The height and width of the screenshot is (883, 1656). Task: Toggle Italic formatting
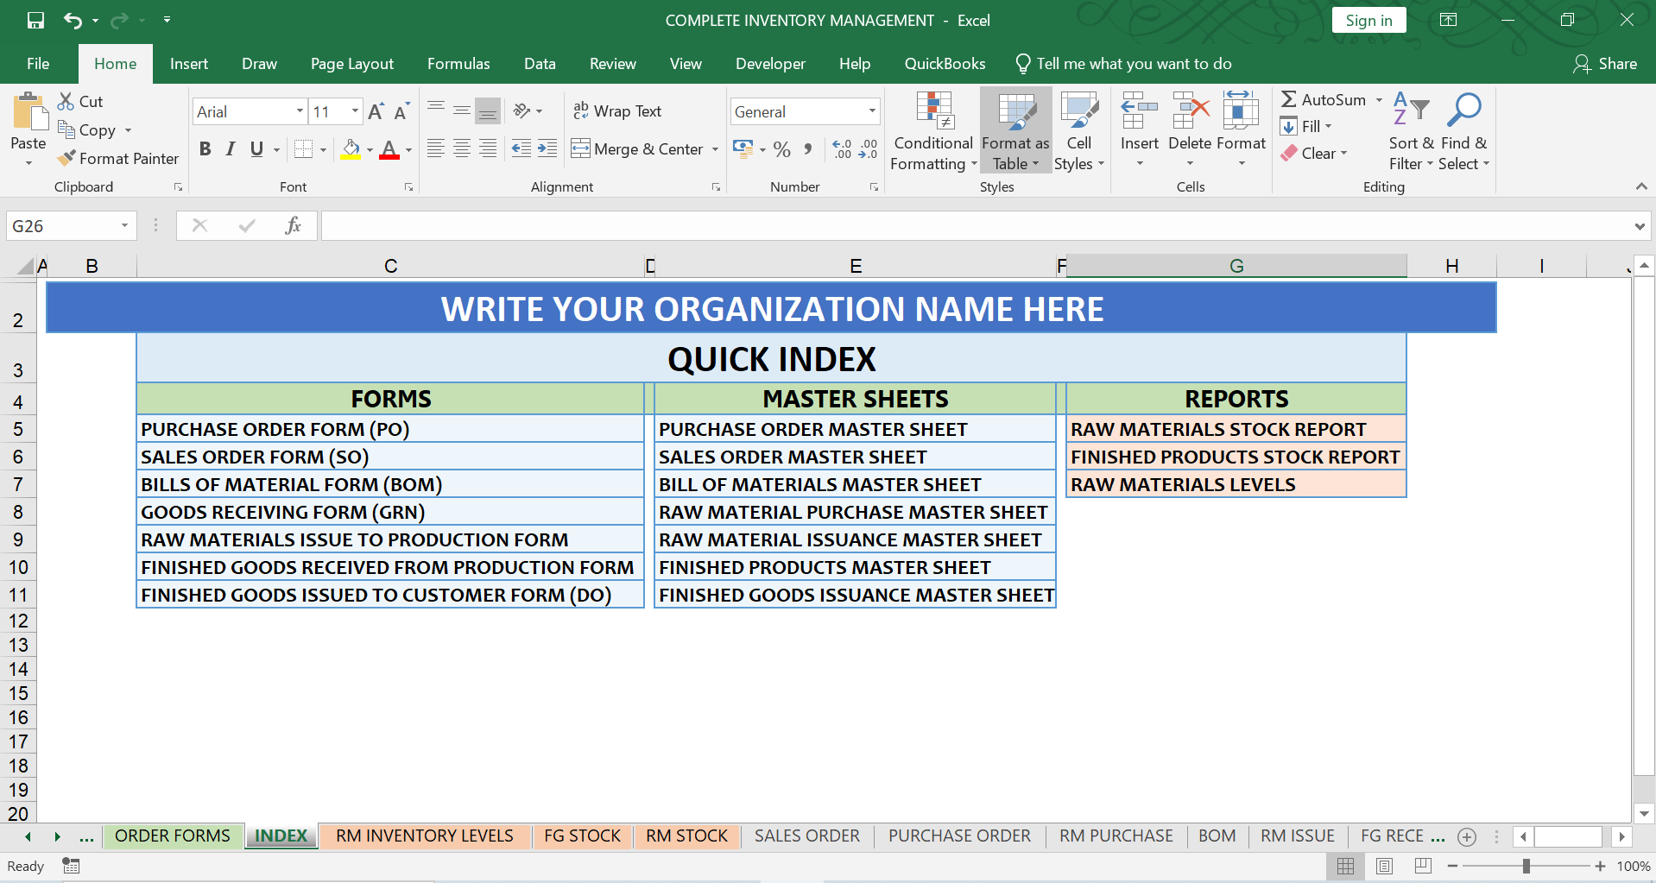pos(231,148)
